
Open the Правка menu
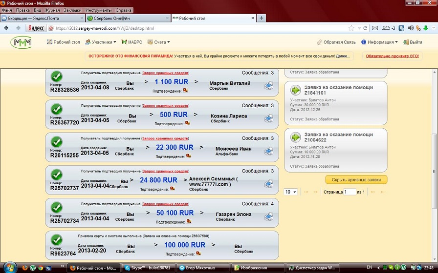(22, 10)
